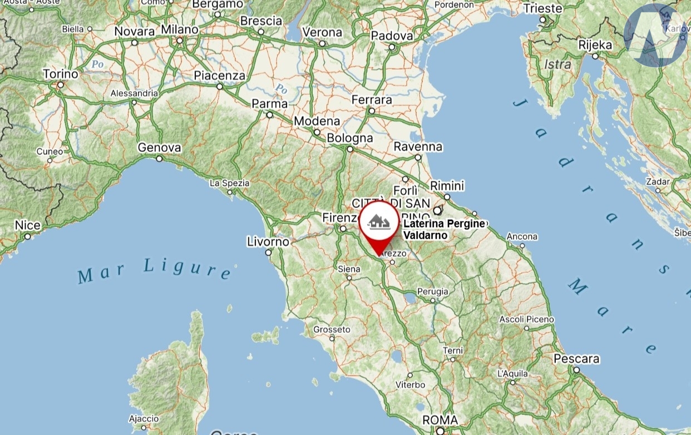Click the Torino city marker dot

pos(61,85)
